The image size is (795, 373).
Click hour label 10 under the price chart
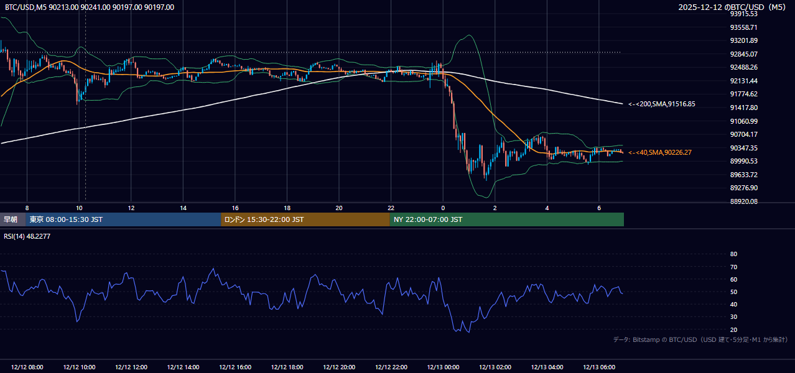[79, 208]
